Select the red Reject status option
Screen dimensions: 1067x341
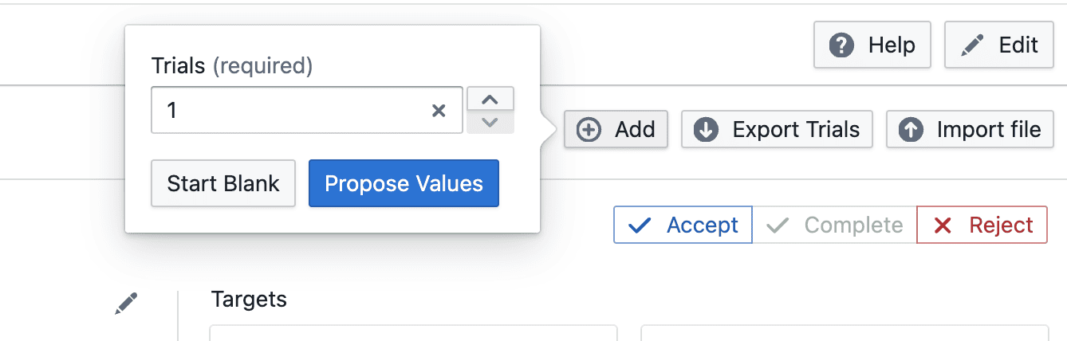coord(982,225)
